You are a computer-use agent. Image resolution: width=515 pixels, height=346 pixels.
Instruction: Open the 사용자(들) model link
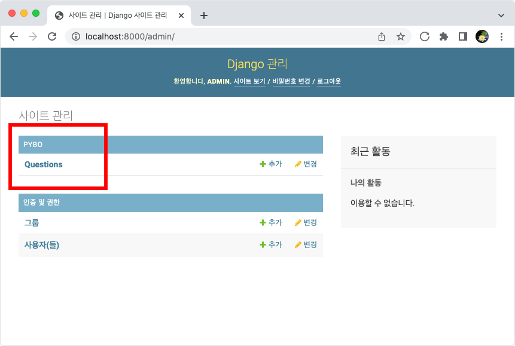[42, 245]
